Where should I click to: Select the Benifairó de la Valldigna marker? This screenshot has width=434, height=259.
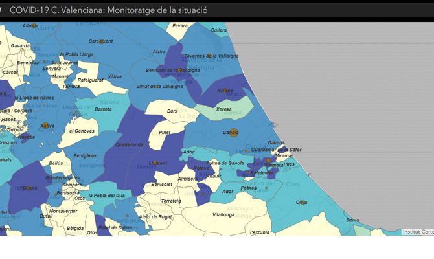179,70
